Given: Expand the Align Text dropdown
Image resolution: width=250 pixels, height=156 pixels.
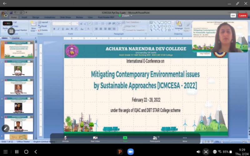Looking at the screenshot, I should click(129, 26).
